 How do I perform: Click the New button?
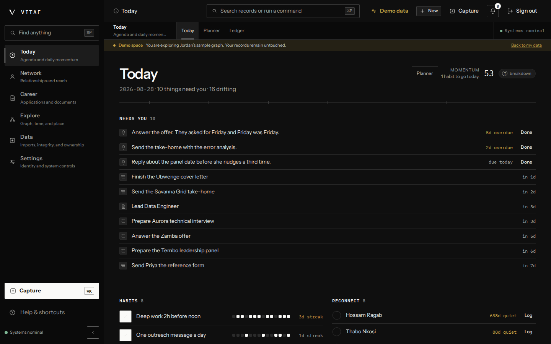coord(429,11)
